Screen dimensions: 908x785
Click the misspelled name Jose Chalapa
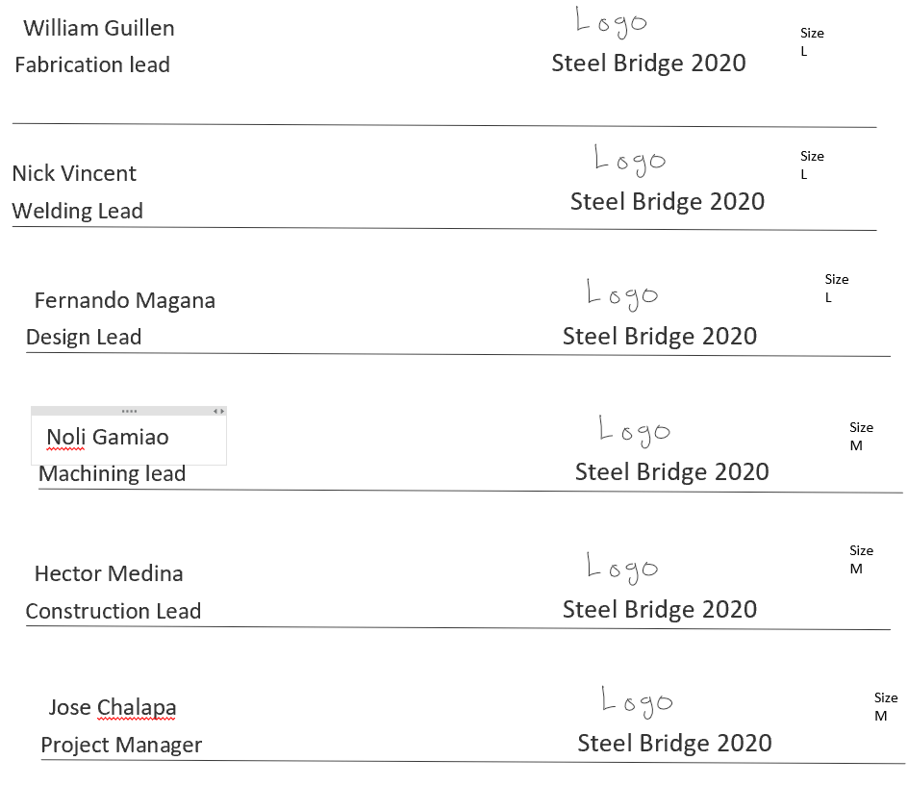113,709
